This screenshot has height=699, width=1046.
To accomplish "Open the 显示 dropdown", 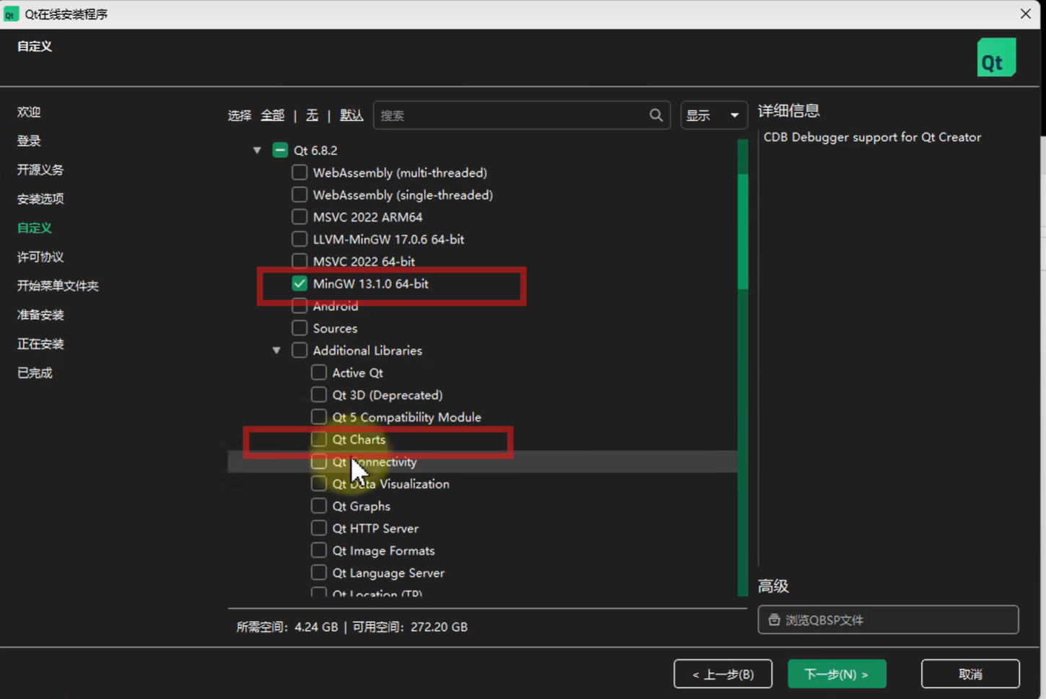I will point(713,115).
